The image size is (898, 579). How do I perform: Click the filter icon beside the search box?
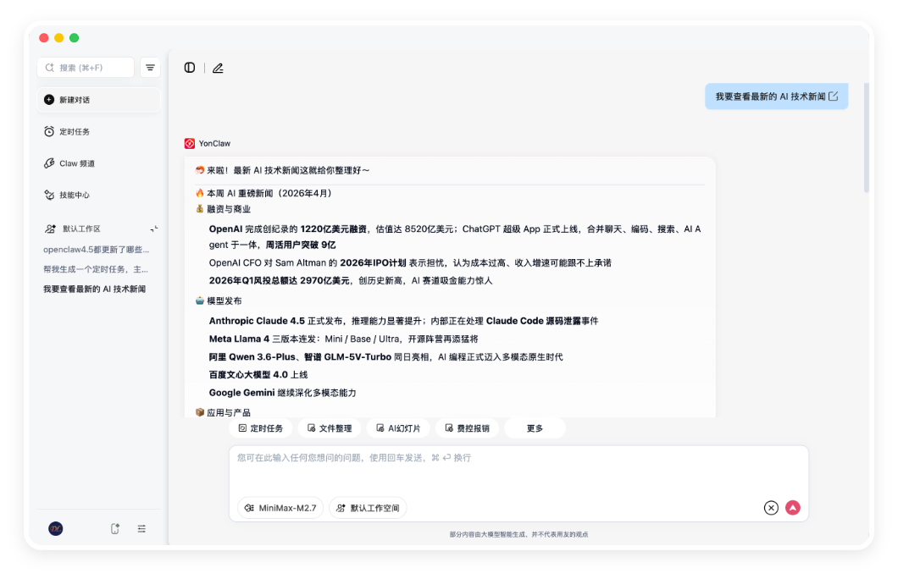pyautogui.click(x=150, y=68)
